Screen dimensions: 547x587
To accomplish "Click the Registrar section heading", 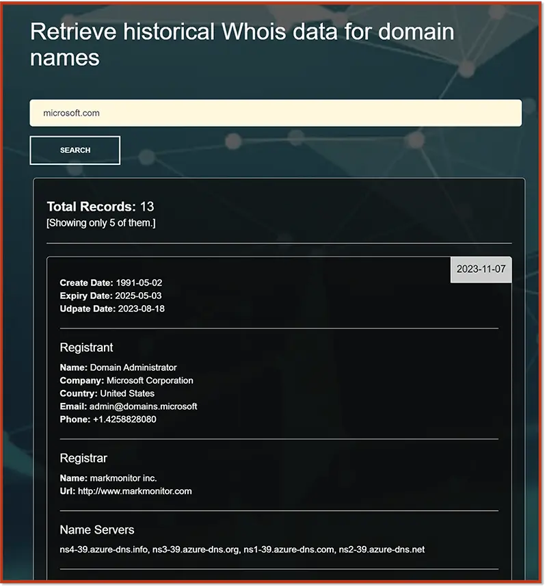I will coord(83,458).
